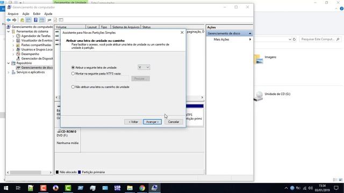The width and height of the screenshot is (344, 193).
Task: Select Unidade de CD (G:) in Explorer
Action: coord(272,96)
